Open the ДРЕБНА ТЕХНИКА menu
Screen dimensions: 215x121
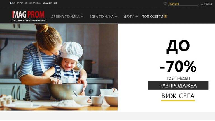point(65,16)
